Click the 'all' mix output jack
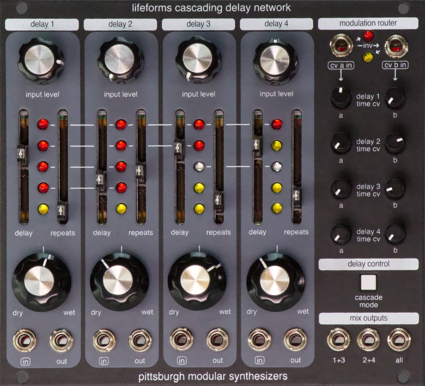 pos(399,339)
